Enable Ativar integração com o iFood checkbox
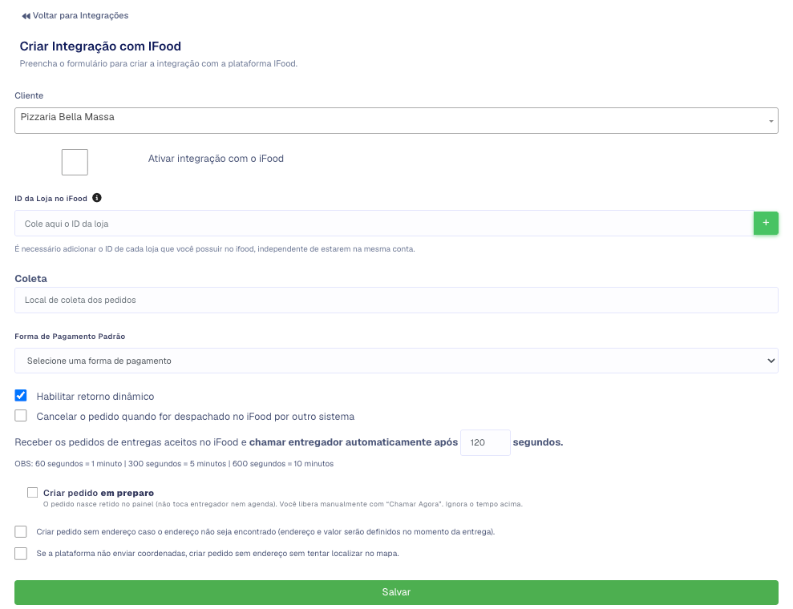793x609 pixels. [75, 162]
